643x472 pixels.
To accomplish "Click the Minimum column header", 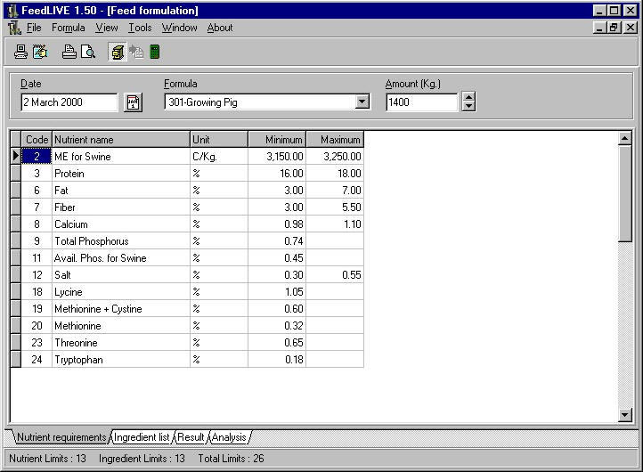I will (x=277, y=140).
